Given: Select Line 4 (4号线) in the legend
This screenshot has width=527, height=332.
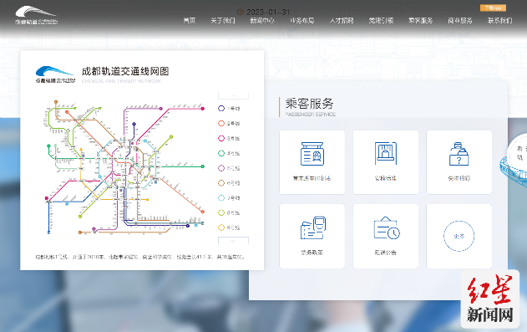Looking at the screenshot, I should pyautogui.click(x=229, y=153).
